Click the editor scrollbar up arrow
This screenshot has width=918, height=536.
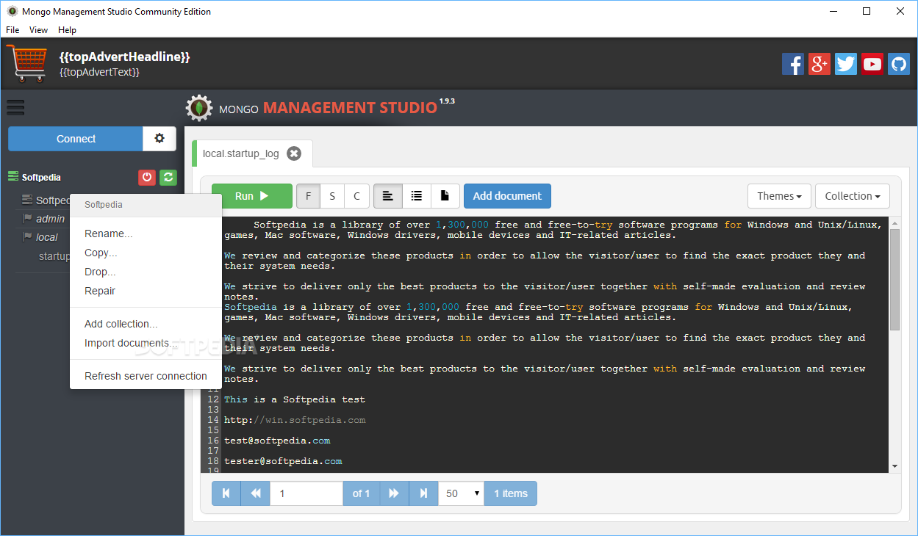(894, 222)
